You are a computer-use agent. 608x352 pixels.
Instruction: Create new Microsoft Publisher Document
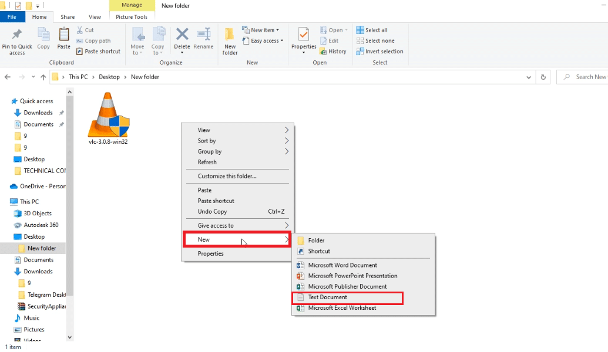(x=363, y=286)
